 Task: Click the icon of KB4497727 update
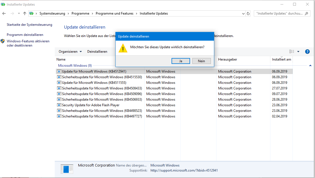click(x=59, y=116)
